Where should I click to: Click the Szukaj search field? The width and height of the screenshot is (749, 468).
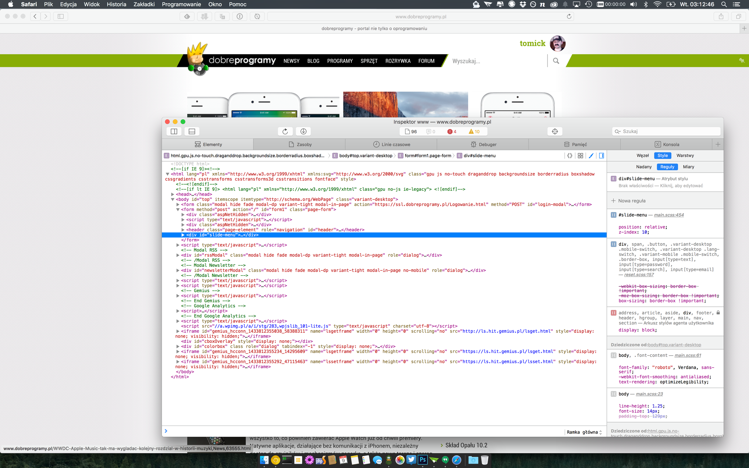pyautogui.click(x=666, y=131)
